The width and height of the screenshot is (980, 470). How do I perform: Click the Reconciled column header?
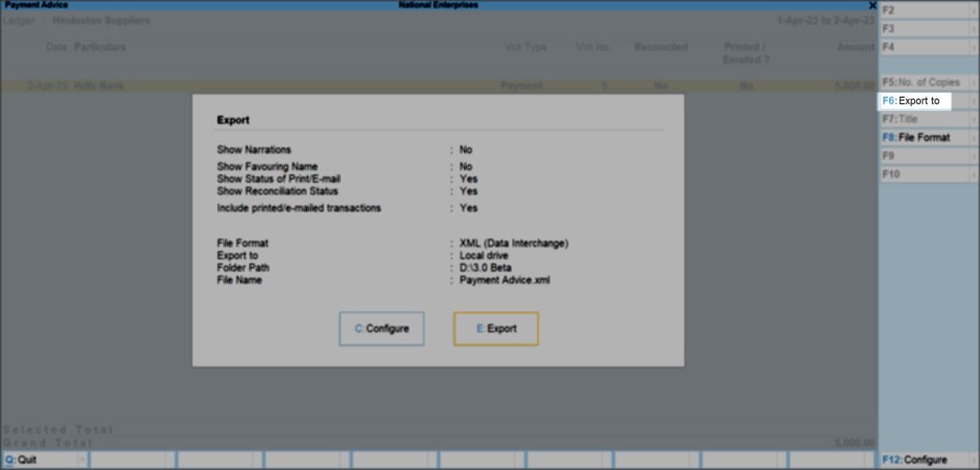(660, 48)
